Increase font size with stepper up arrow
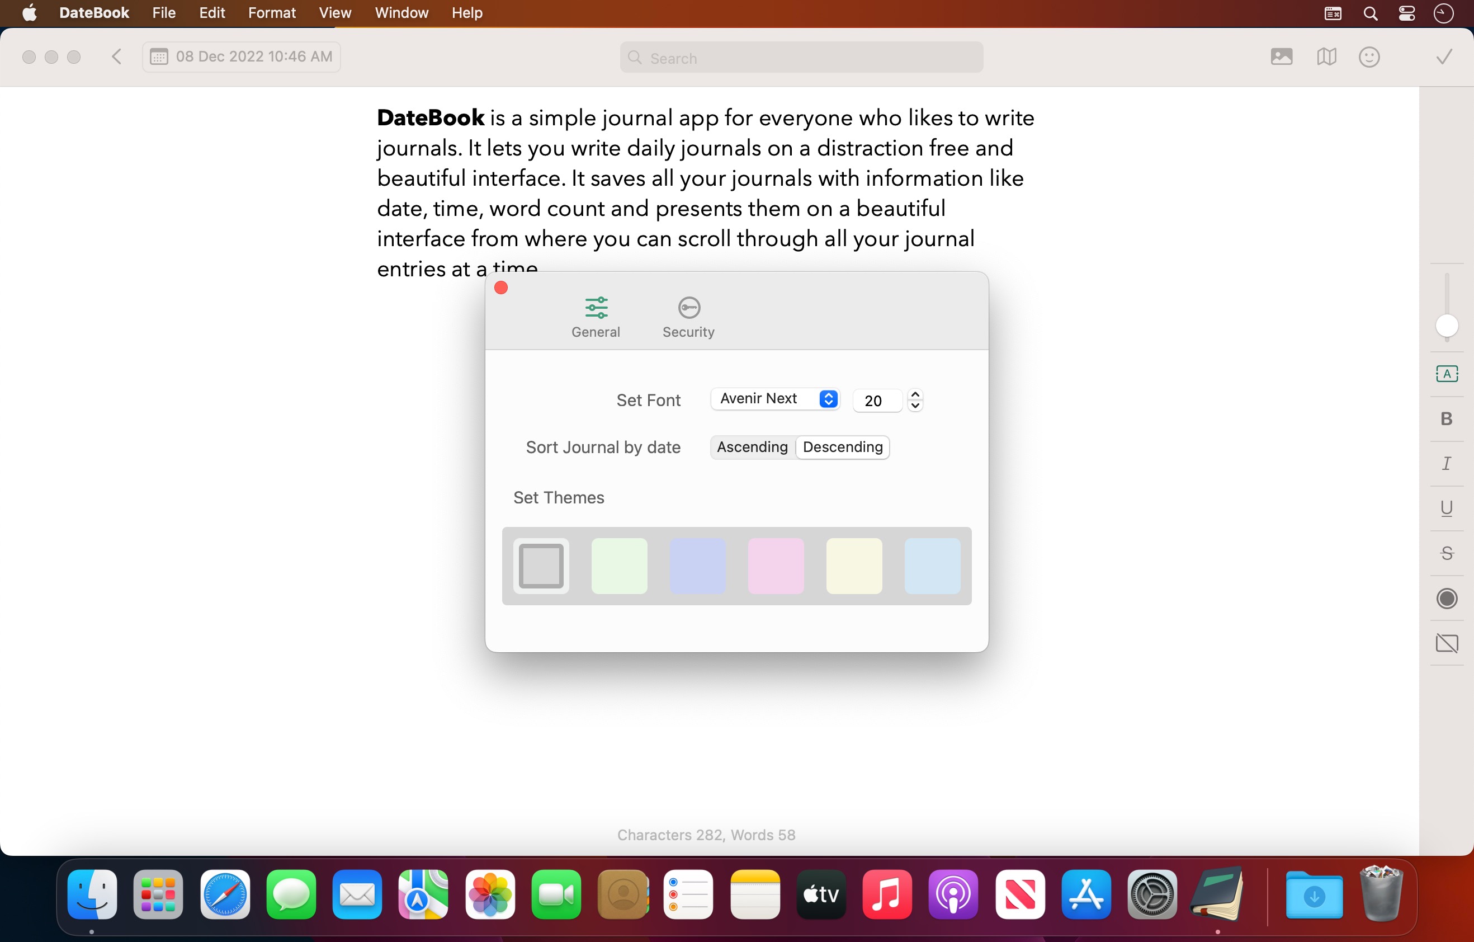This screenshot has width=1474, height=942. click(915, 394)
